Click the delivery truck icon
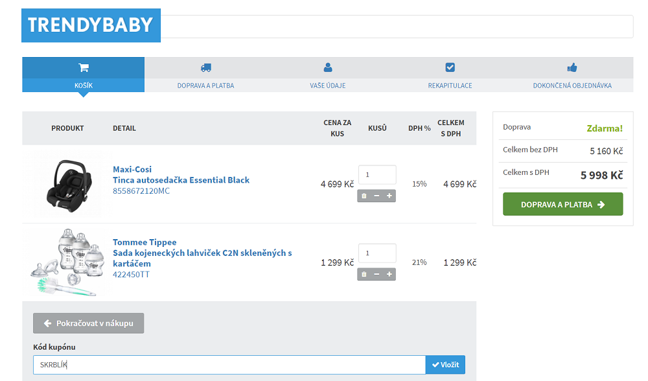This screenshot has width=648, height=381. (x=206, y=67)
